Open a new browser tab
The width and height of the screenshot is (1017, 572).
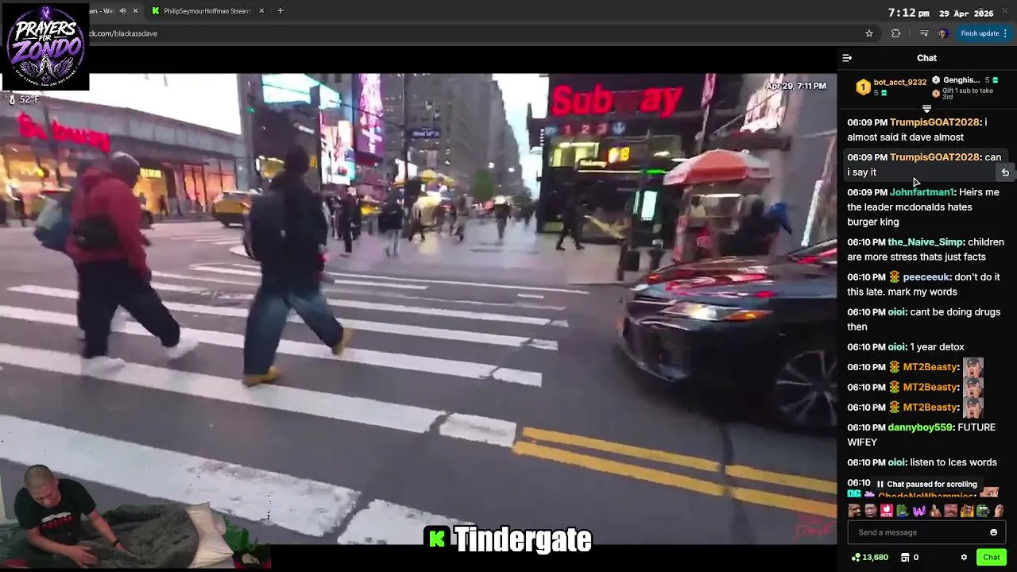(280, 11)
